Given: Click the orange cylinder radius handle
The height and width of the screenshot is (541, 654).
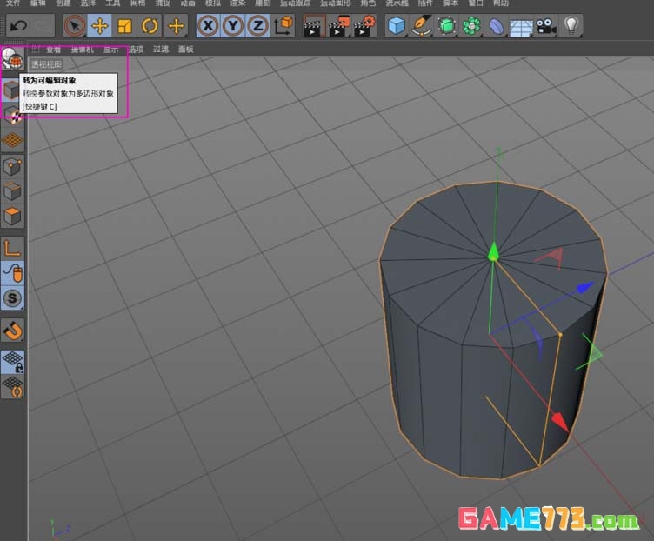Looking at the screenshot, I should (x=560, y=335).
